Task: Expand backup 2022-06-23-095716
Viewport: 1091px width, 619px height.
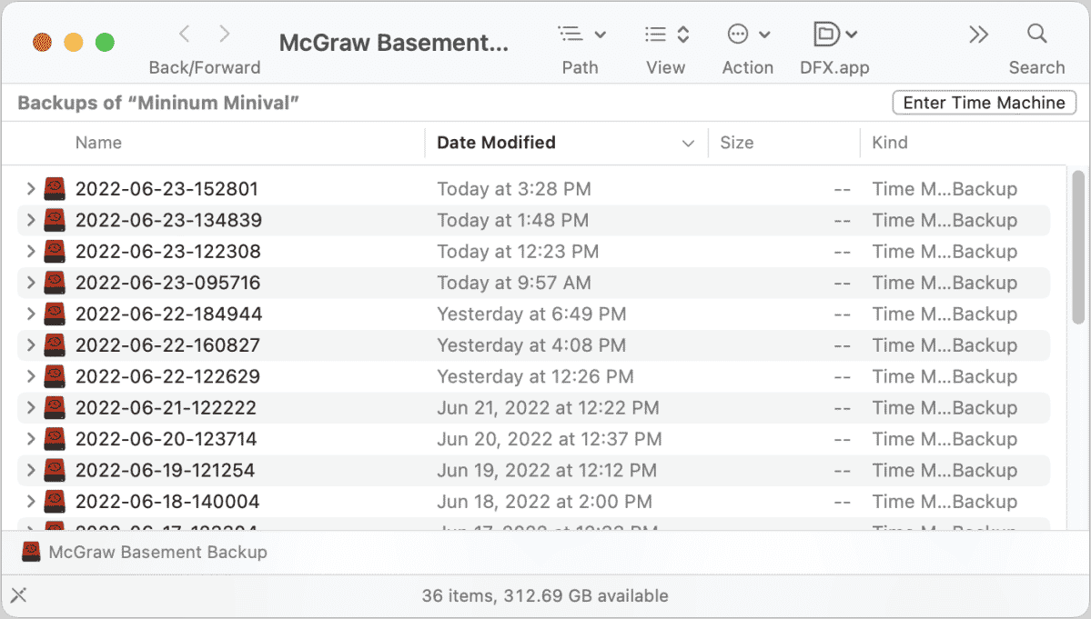Action: pyautogui.click(x=31, y=282)
